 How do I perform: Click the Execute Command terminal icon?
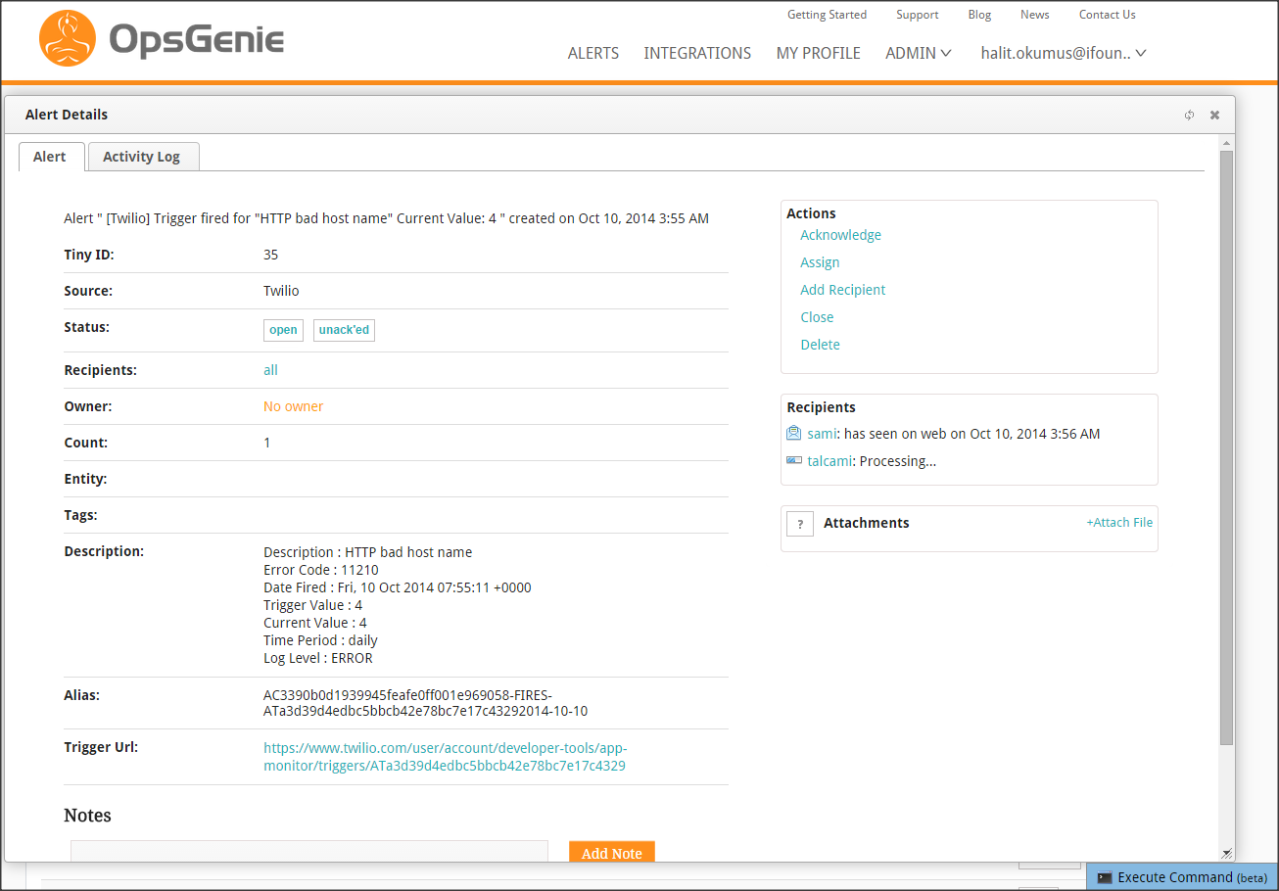coord(1104,877)
